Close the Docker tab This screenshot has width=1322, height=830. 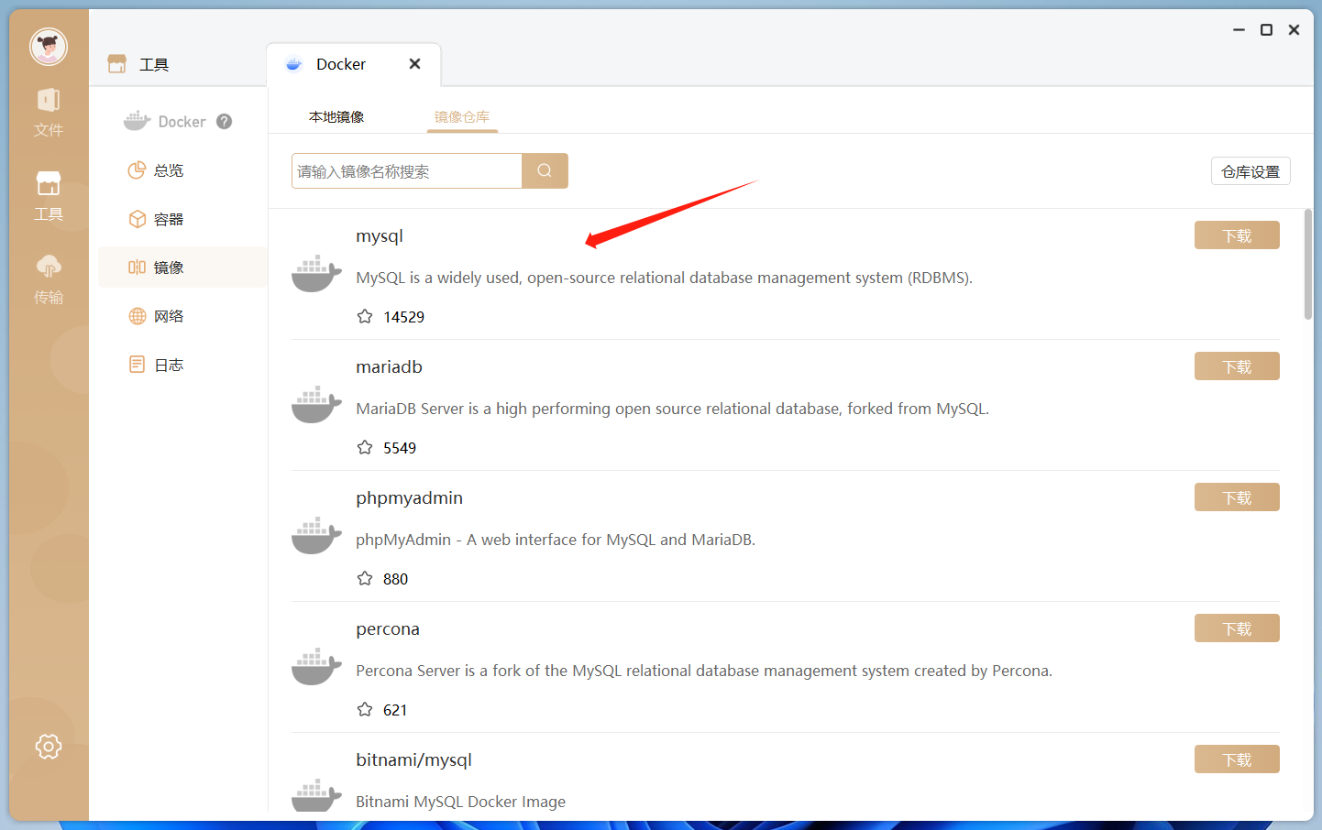tap(414, 64)
